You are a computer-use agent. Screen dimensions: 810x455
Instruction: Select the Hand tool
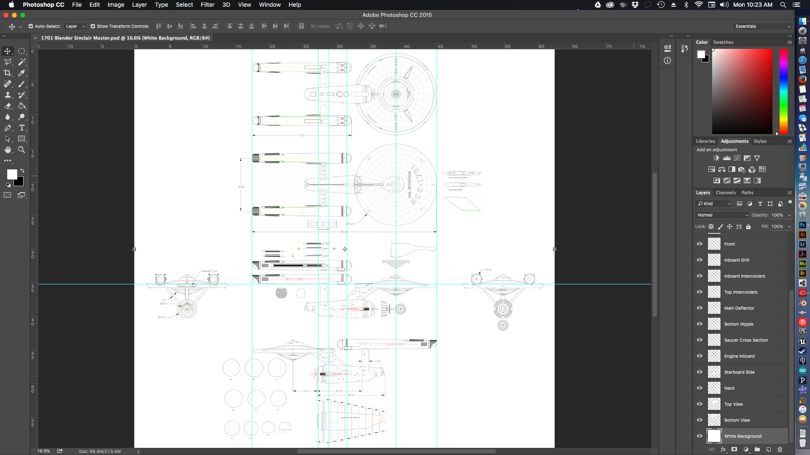(x=8, y=150)
